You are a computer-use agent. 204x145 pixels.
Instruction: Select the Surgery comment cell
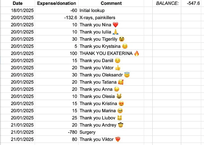87,132
